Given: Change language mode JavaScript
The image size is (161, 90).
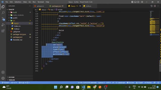Looking at the screenshot, I should pyautogui.click(x=120, y=82).
